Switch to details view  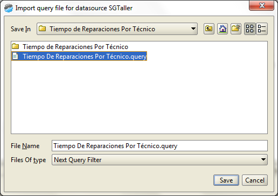click(x=262, y=29)
